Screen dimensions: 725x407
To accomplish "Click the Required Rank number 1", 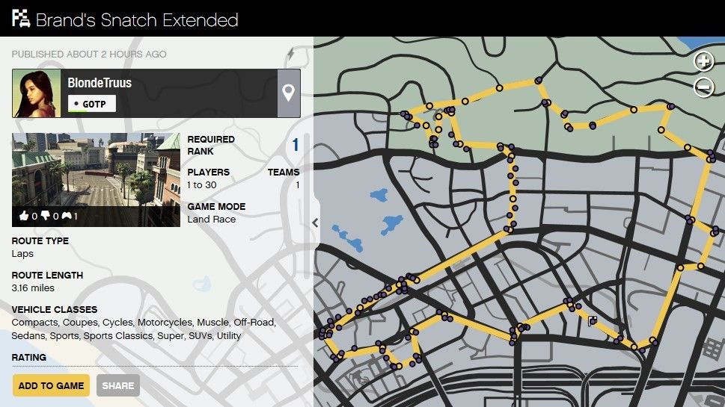I will [296, 145].
